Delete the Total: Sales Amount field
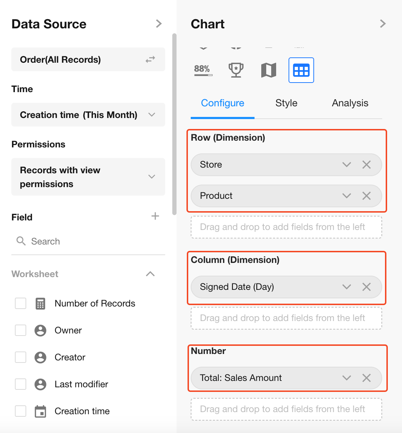The image size is (402, 433). coord(367,378)
